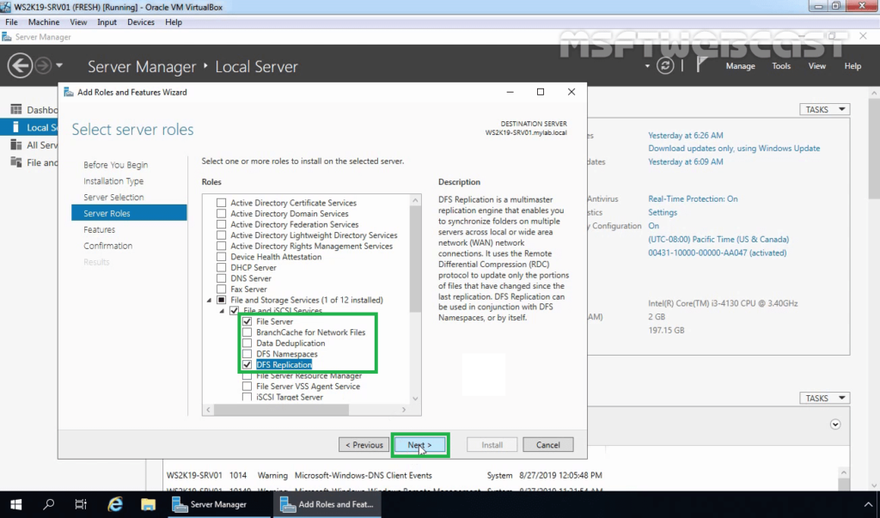This screenshot has height=518, width=880.
Task: Open the navigation history dropdown arrow
Action: [x=59, y=65]
